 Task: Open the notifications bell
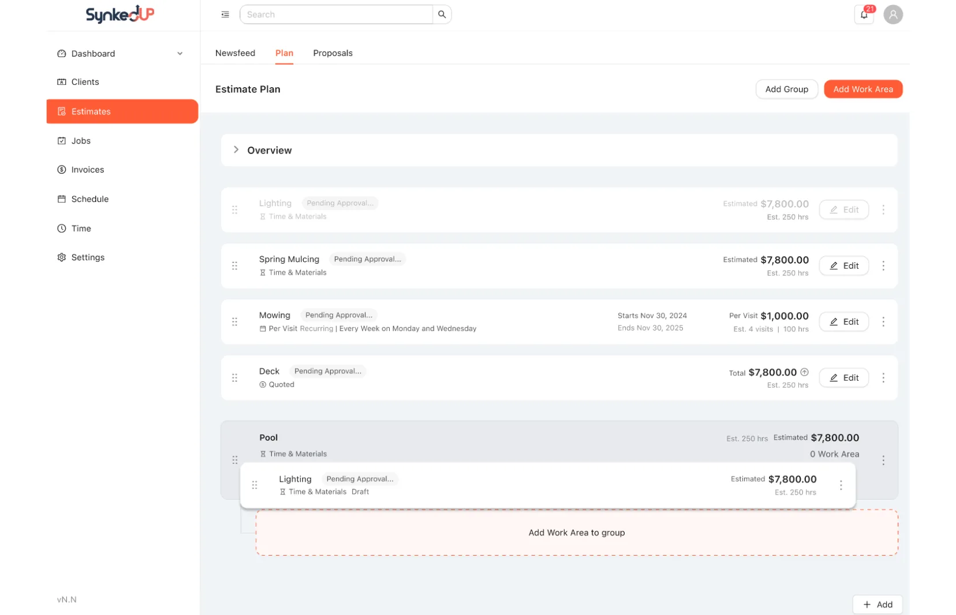864,14
